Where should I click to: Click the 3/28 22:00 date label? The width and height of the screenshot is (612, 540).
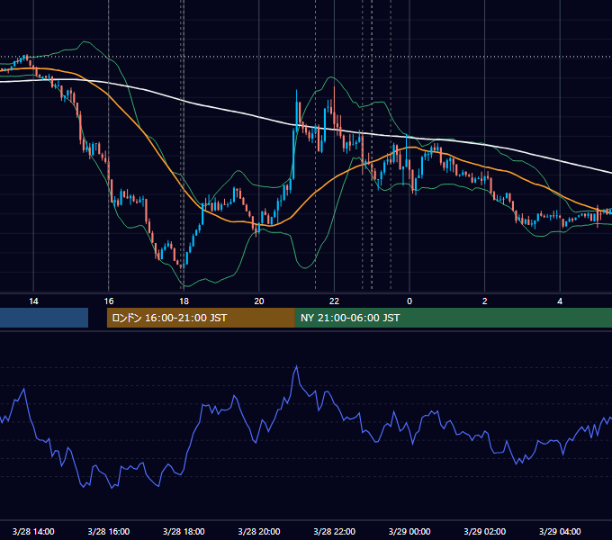pos(334,531)
